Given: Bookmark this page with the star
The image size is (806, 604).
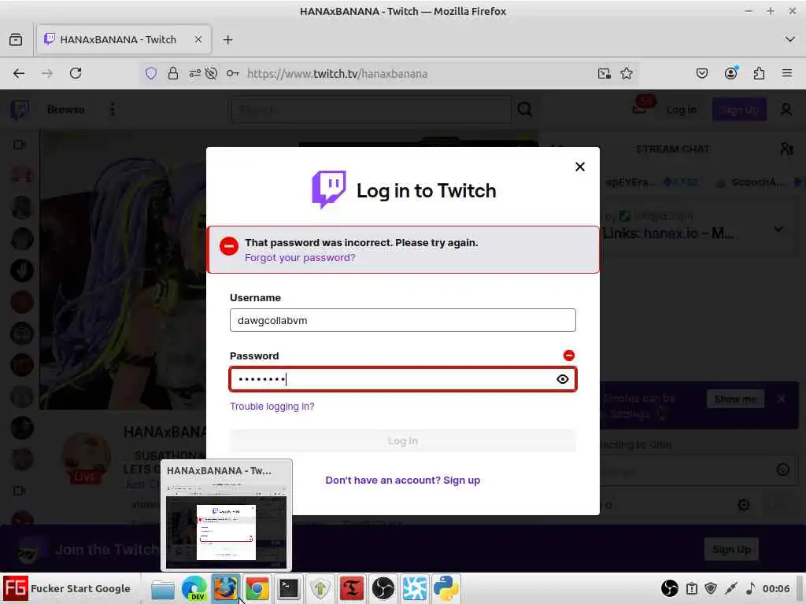Looking at the screenshot, I should pyautogui.click(x=626, y=73).
